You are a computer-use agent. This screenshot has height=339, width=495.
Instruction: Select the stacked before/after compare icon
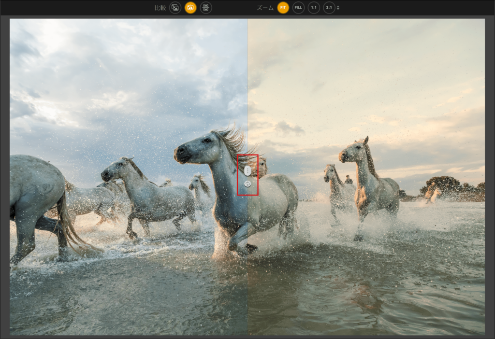[x=206, y=8]
